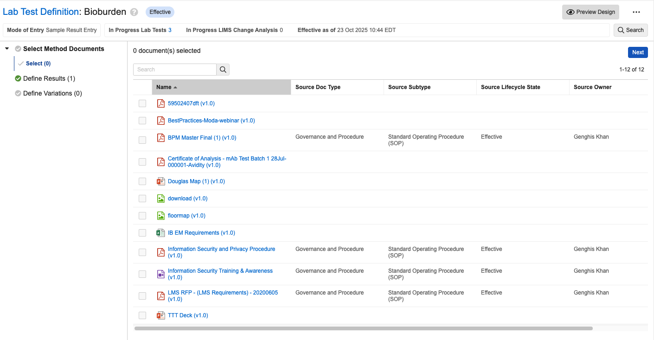This screenshot has height=340, width=654.
Task: Go to Define Results step
Action: coord(49,78)
